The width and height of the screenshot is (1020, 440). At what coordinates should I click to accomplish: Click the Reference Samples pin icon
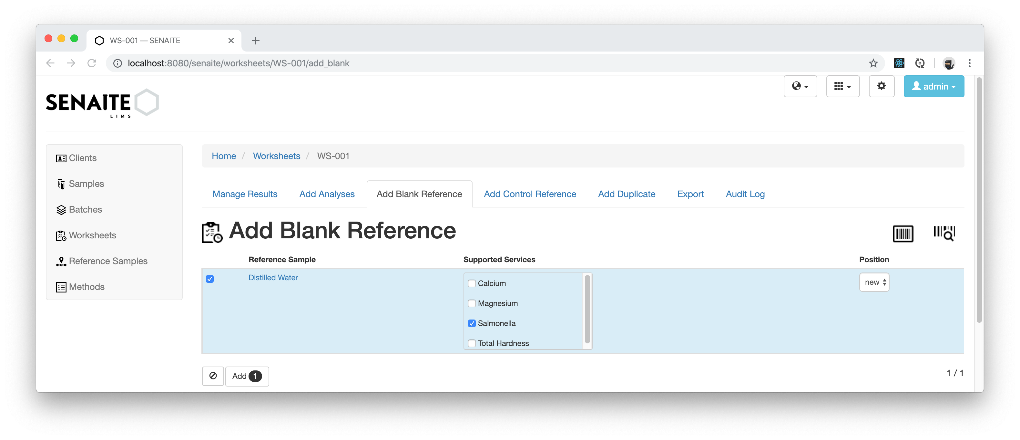pyautogui.click(x=61, y=261)
